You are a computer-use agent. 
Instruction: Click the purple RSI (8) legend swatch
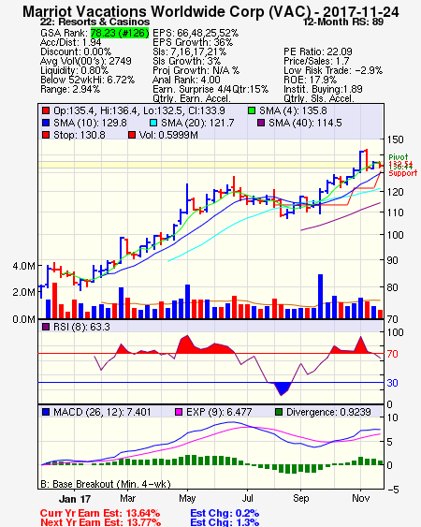[x=46, y=327]
